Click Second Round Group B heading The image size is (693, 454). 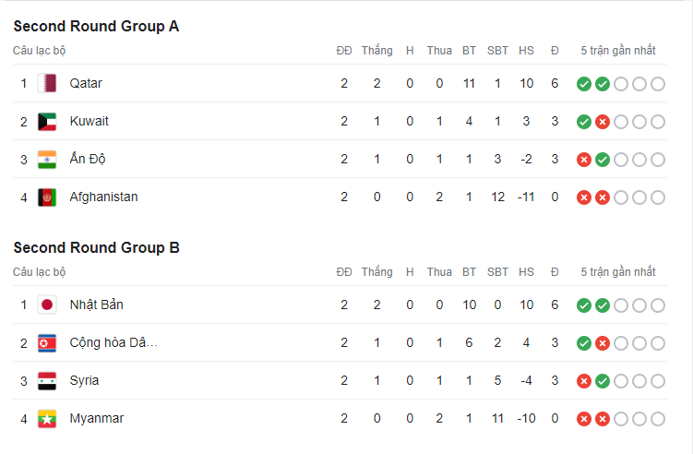pos(96,247)
